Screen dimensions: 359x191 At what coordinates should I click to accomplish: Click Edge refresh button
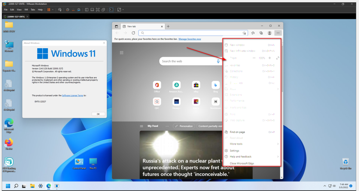point(134,33)
